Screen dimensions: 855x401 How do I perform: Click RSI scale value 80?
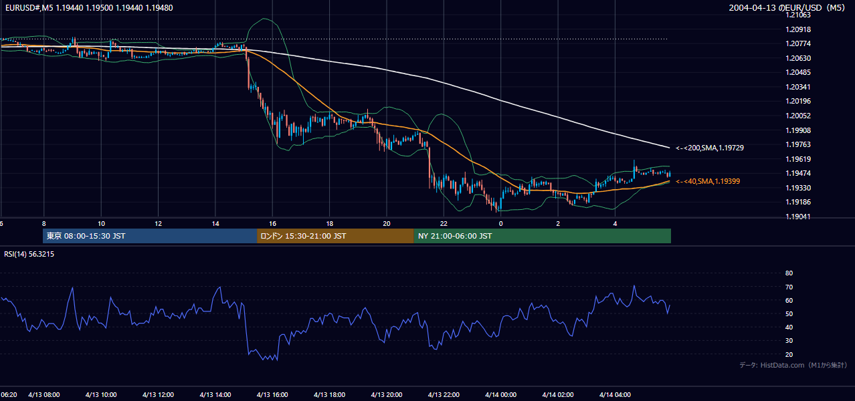pyautogui.click(x=789, y=273)
